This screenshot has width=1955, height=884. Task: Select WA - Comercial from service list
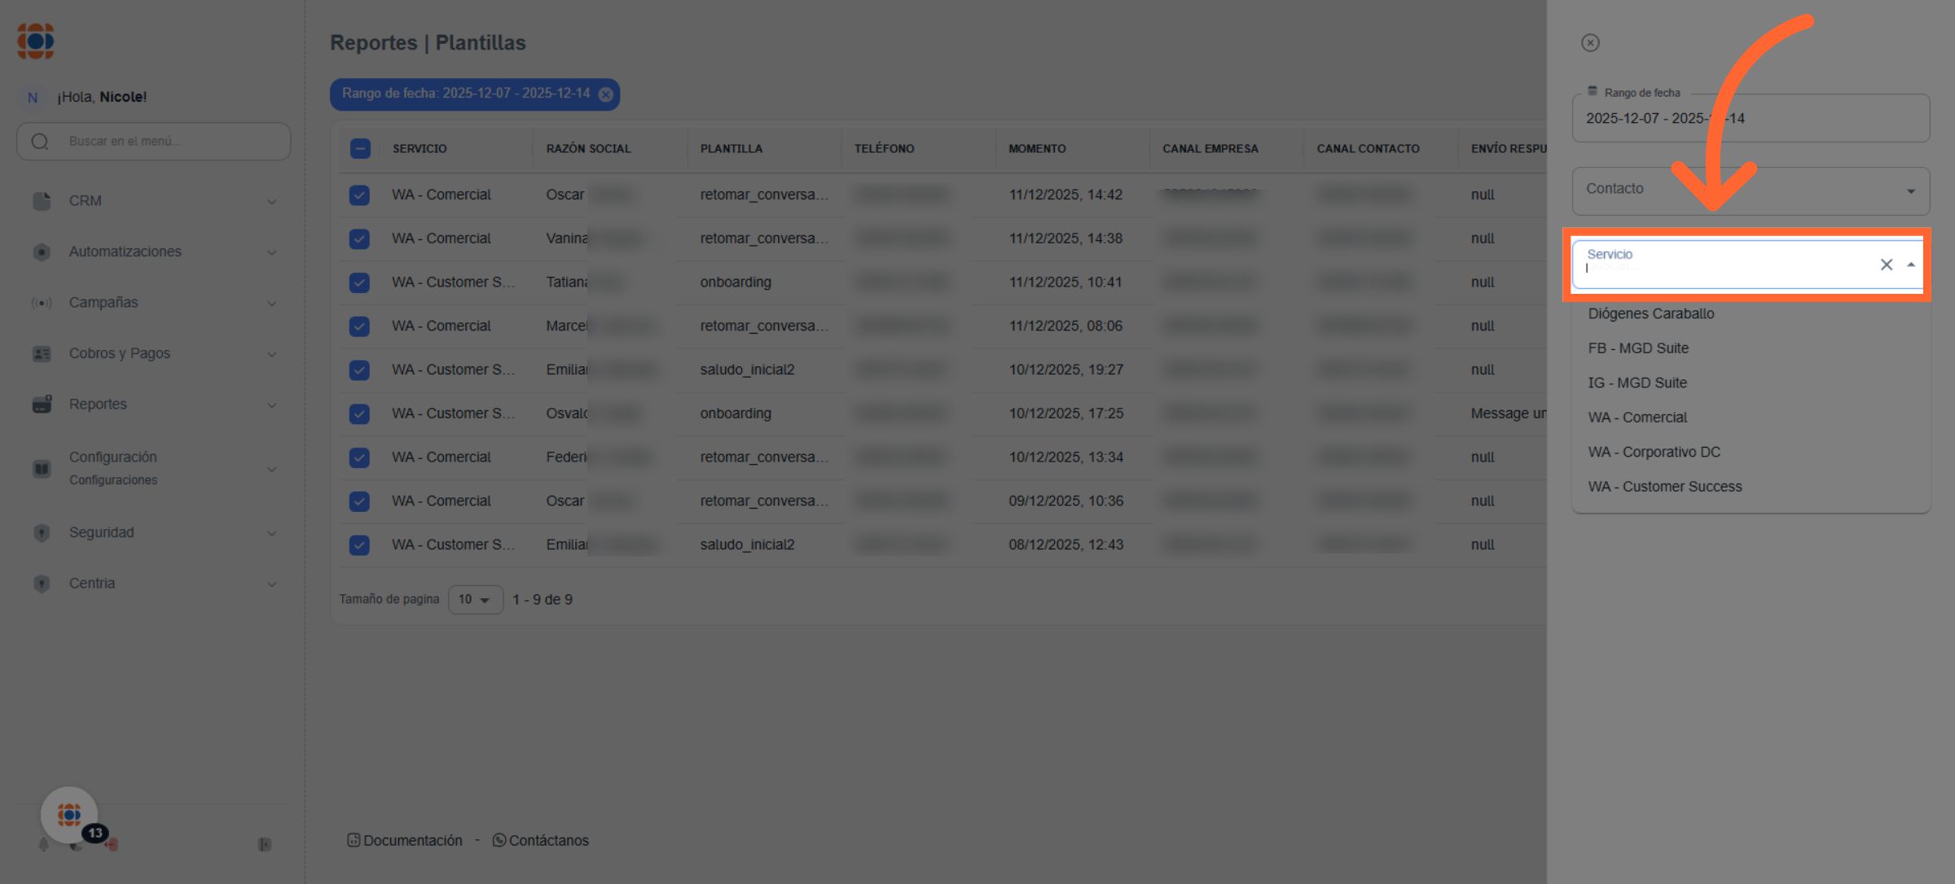(1637, 418)
